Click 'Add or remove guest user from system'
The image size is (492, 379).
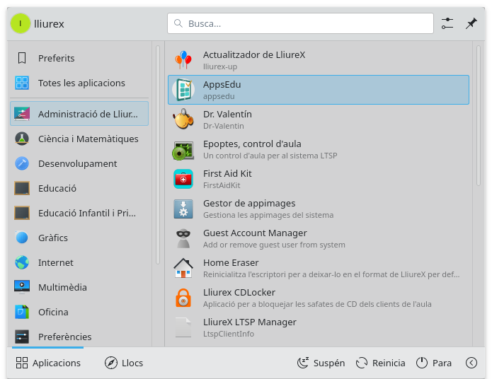tap(274, 245)
